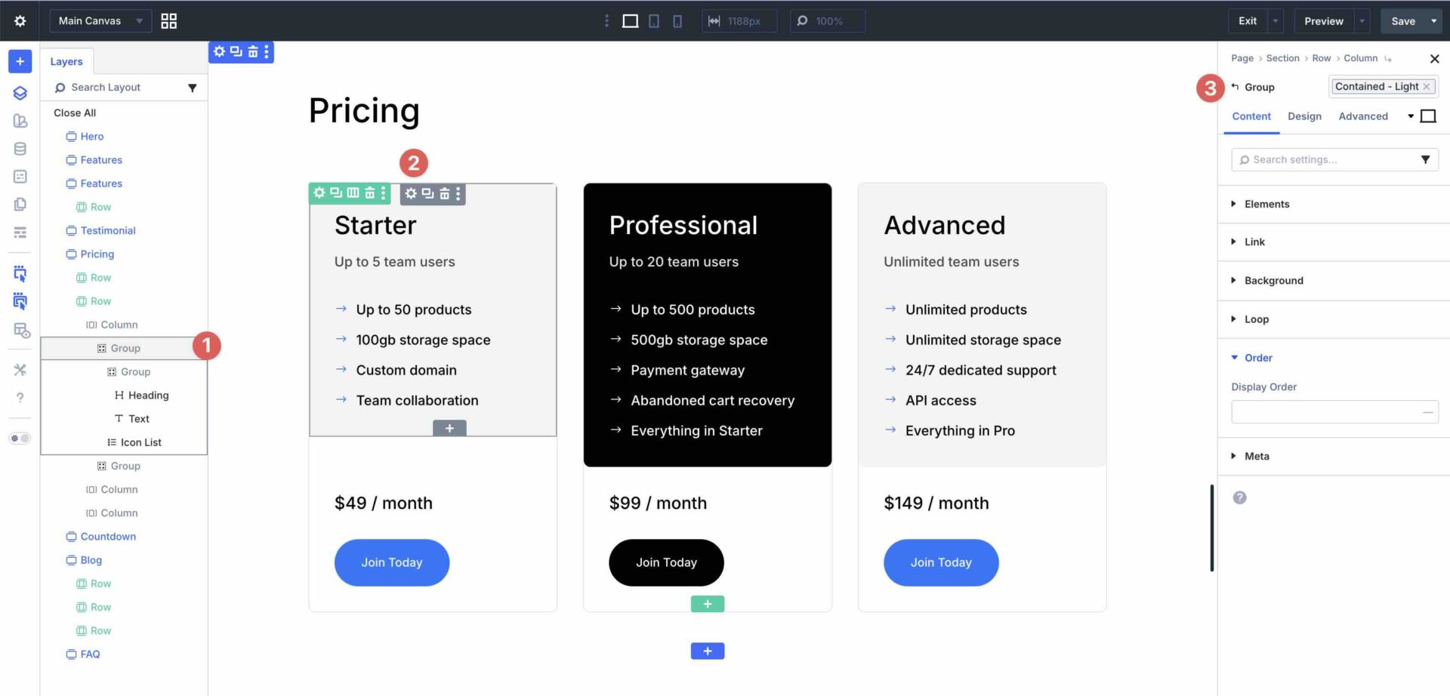Expand the Background section in the right panel
This screenshot has width=1450, height=696.
coord(1276,280)
